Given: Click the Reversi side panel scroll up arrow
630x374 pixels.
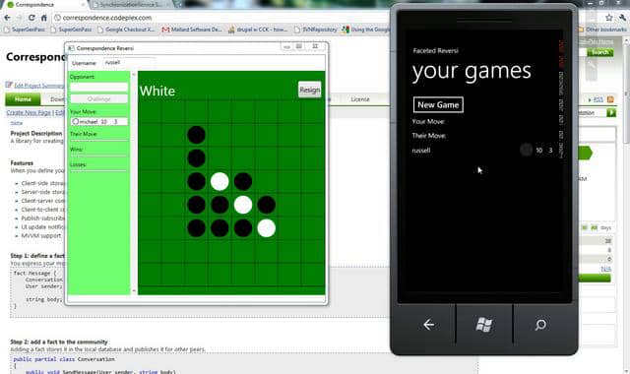Looking at the screenshot, I should [134, 75].
